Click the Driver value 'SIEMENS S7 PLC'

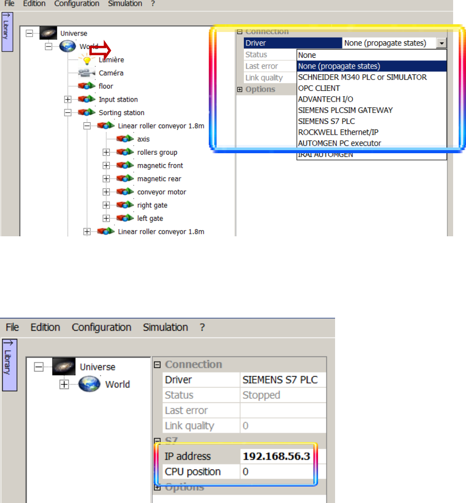(x=283, y=380)
